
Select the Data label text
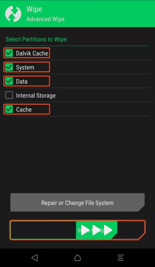click(x=22, y=81)
